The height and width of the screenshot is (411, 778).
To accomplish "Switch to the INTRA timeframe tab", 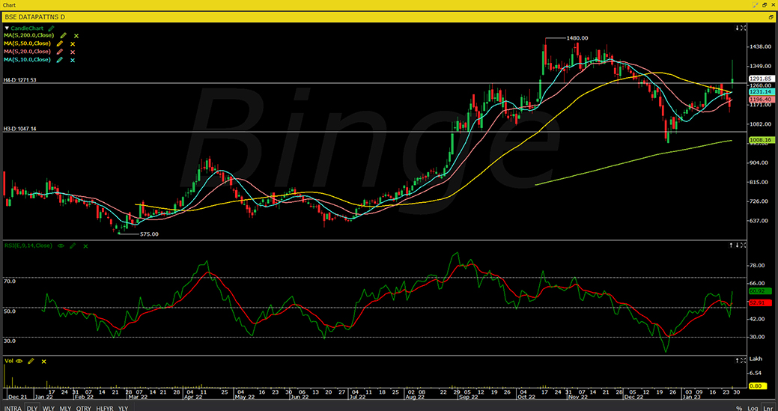I will [13, 408].
